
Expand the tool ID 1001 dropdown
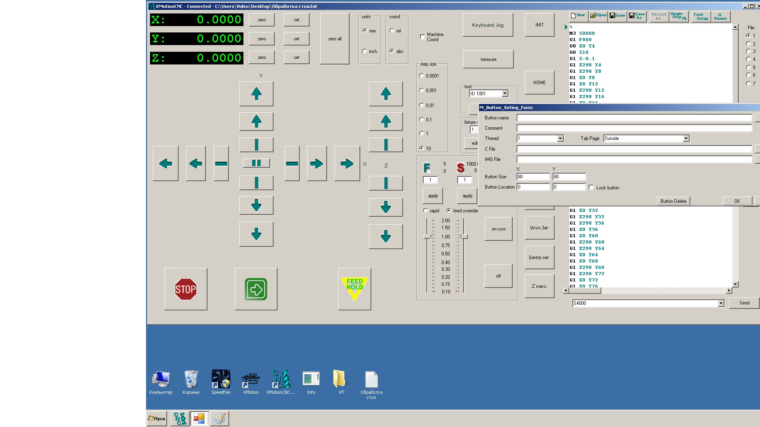click(x=505, y=94)
